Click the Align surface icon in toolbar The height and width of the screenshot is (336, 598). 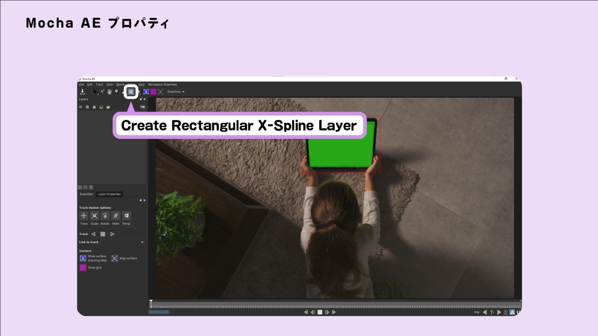(x=161, y=91)
